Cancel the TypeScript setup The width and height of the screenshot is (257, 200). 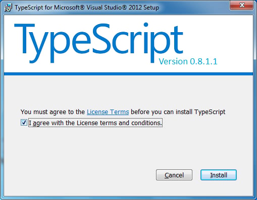174,175
